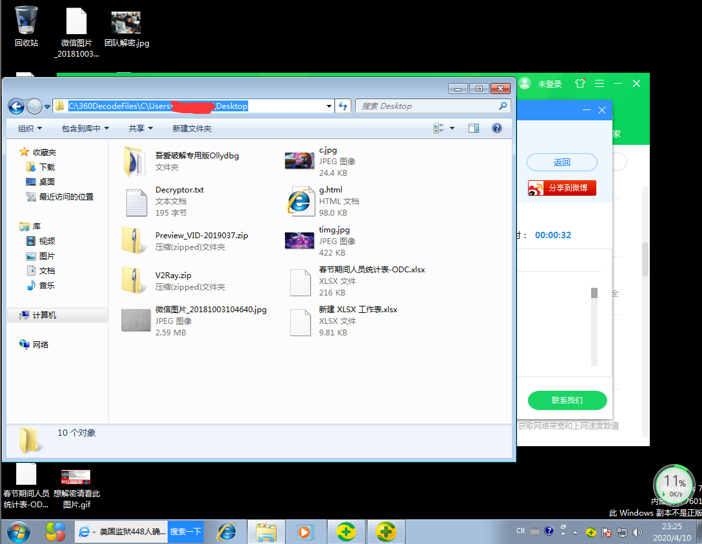Screen dimensions: 702x544
Task: Open 360 skin shirt icon
Action: click(x=580, y=84)
